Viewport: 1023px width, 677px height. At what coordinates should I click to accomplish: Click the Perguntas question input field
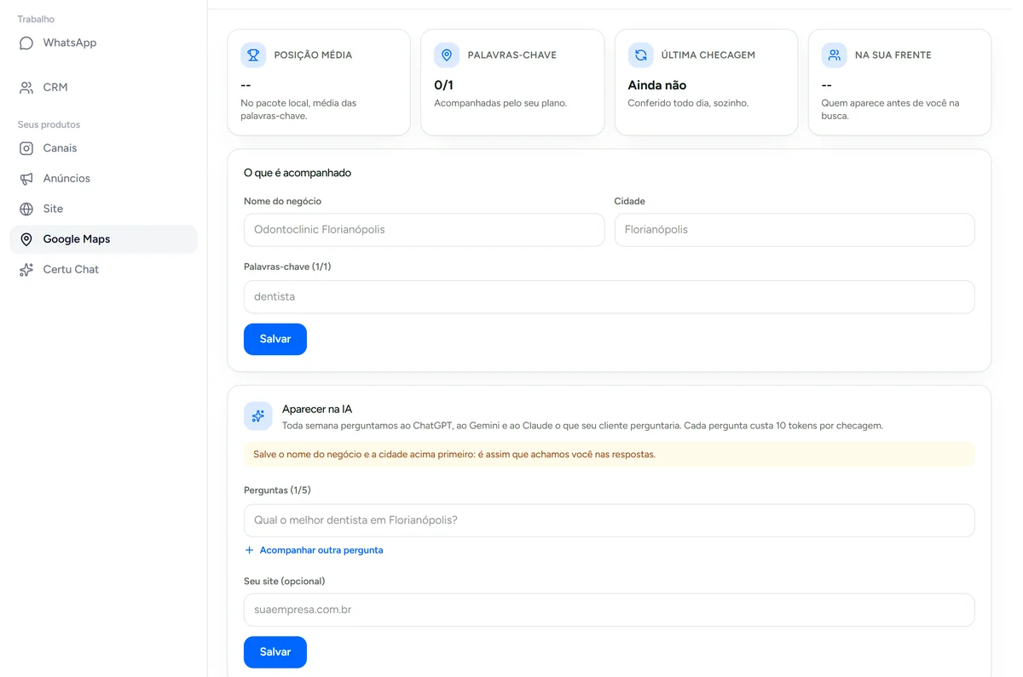coord(609,520)
